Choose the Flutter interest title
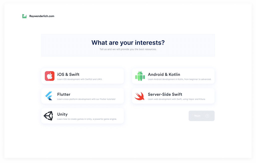Screen dimensions: 256x163 coord(64,94)
